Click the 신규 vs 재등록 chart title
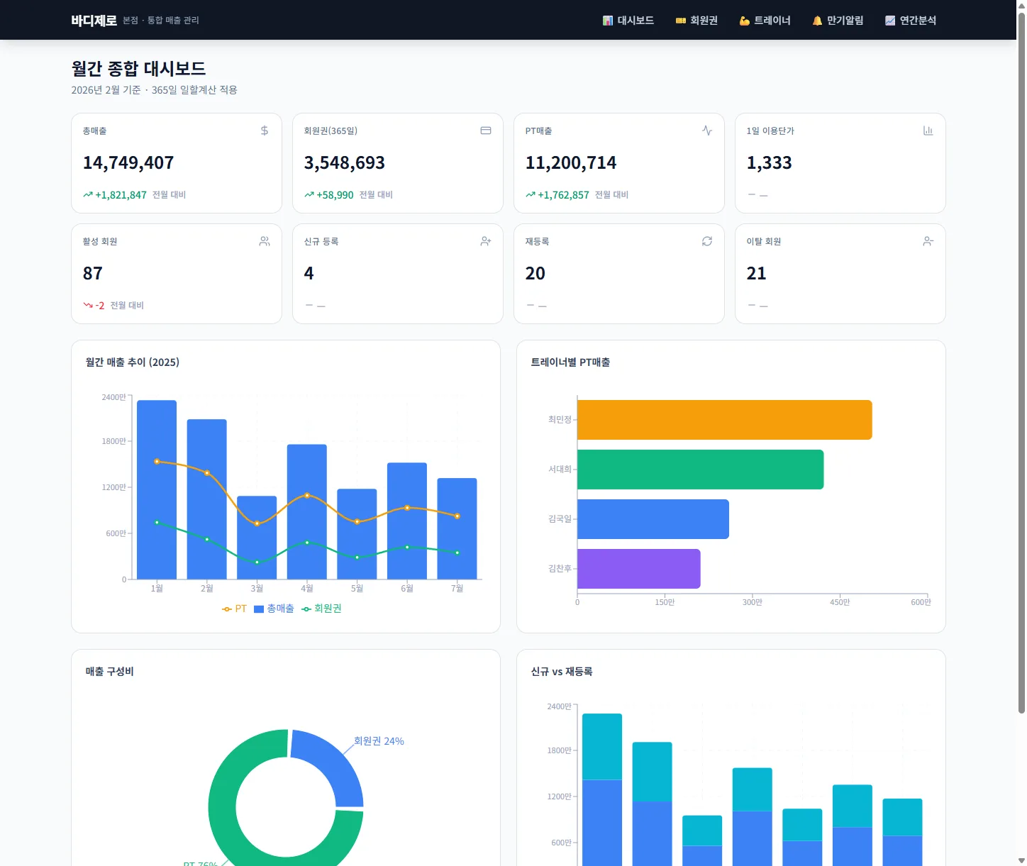 562,672
